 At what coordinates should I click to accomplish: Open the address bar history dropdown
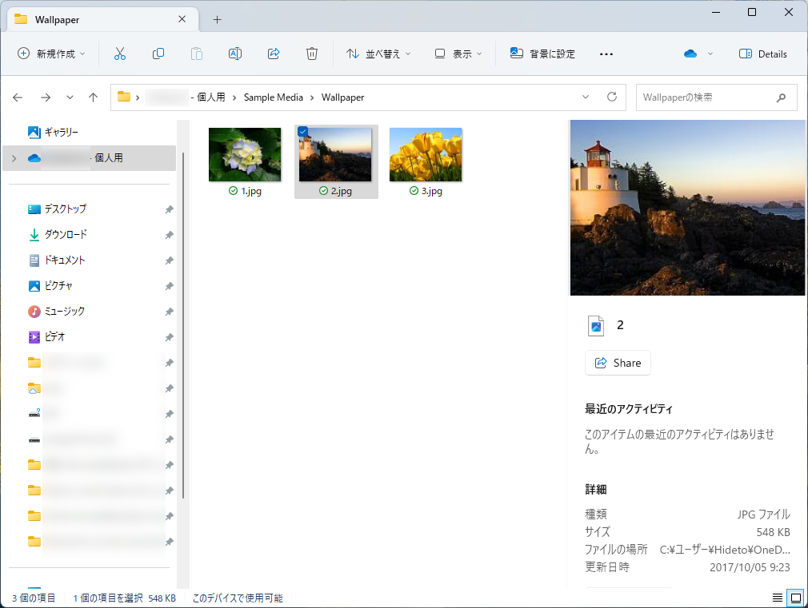click(x=586, y=97)
